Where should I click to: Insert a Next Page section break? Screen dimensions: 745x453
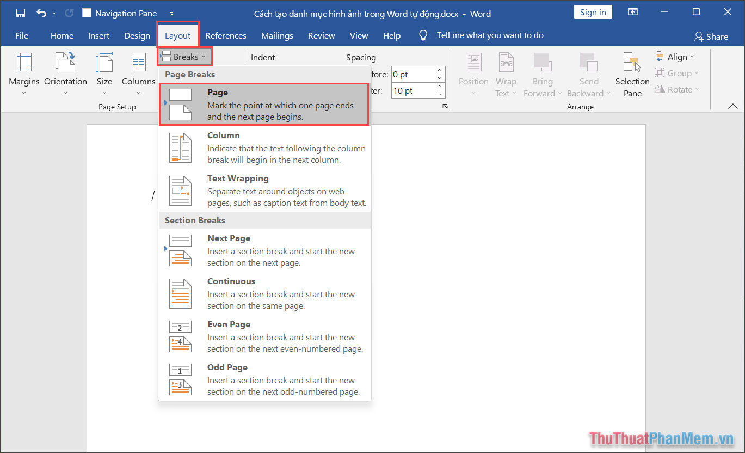[264, 250]
